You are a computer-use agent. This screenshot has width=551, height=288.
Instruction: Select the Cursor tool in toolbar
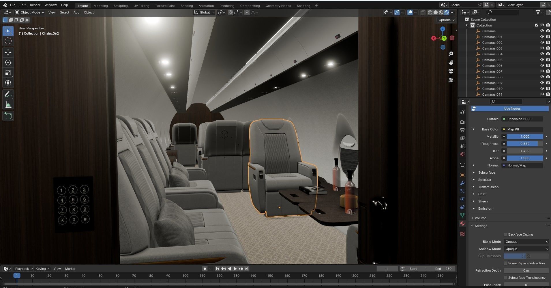click(8, 41)
